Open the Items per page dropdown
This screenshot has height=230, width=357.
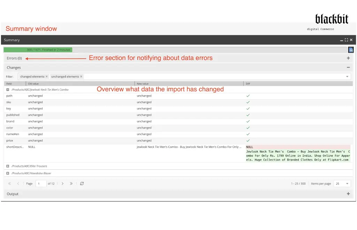point(347,184)
